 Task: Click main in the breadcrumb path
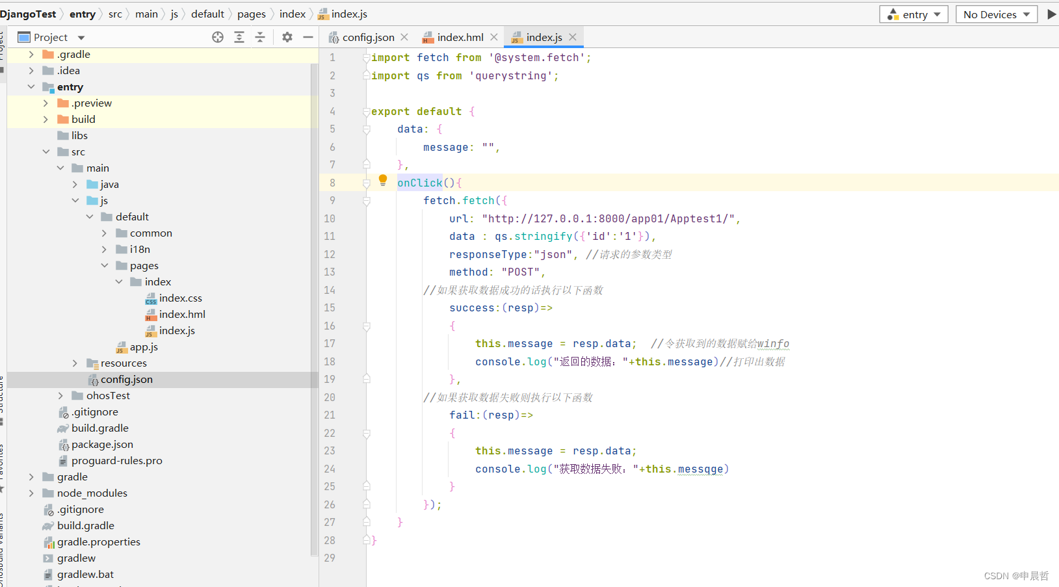pos(147,14)
